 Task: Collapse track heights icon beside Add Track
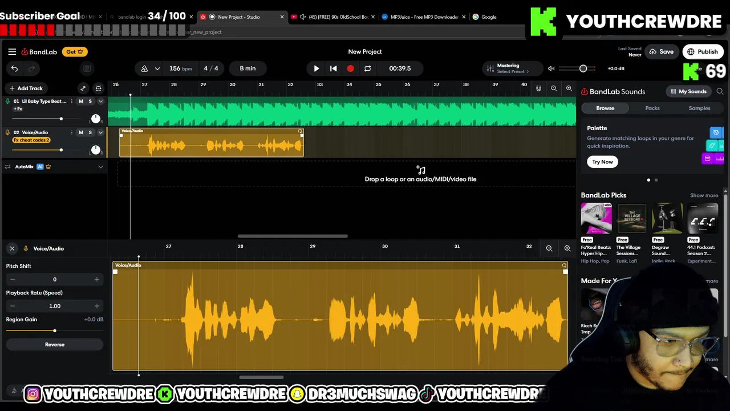point(98,88)
